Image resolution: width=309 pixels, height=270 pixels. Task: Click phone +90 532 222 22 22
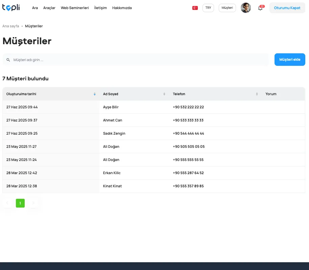(188, 107)
